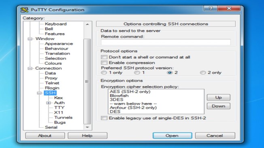Click the Remote command input field
Image resolution: width=264 pixels, height=148 pixels.
pyautogui.click(x=166, y=42)
